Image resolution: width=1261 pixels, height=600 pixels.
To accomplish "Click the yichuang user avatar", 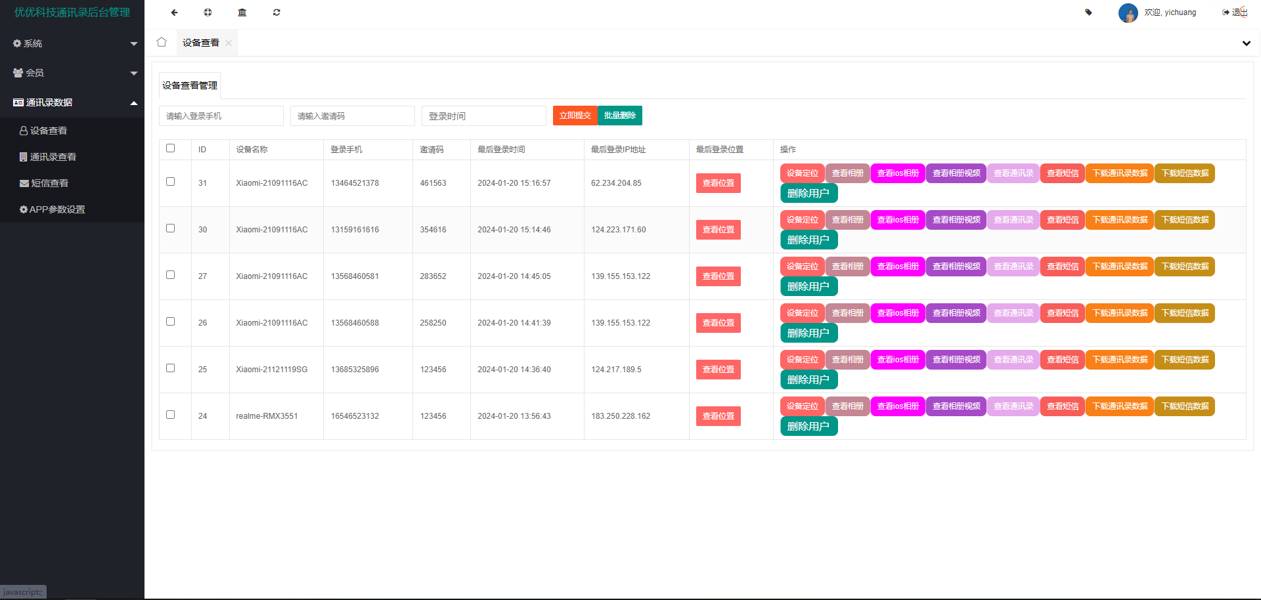I will (1128, 12).
